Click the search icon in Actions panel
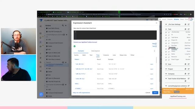Image resolution: width=195 pixels, height=109 pixels. [x=63, y=25]
